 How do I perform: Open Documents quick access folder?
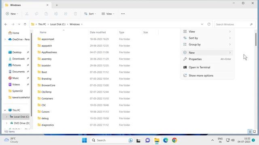pyautogui.click(x=16, y=72)
